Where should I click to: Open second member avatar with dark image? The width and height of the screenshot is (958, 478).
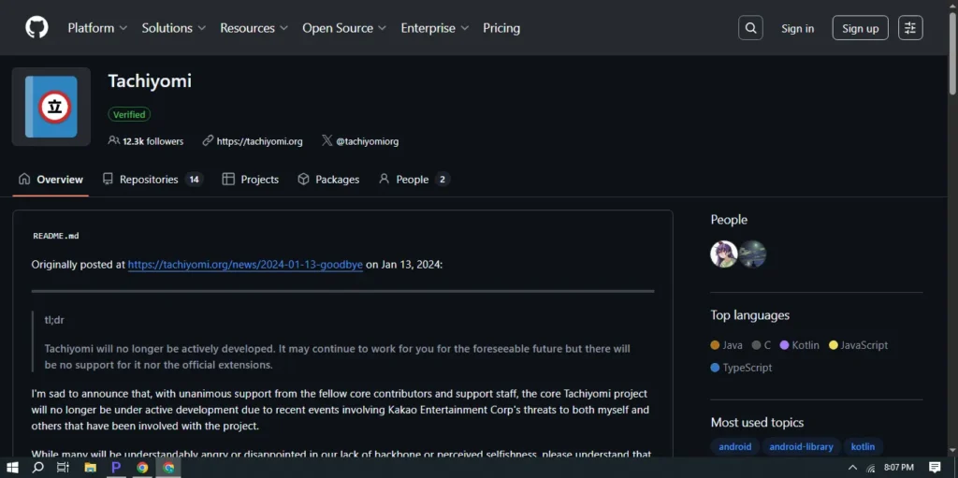752,253
